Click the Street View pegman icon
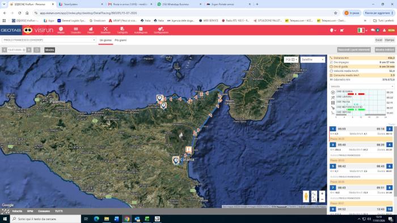The width and height of the screenshot is (397, 223). pos(306,196)
